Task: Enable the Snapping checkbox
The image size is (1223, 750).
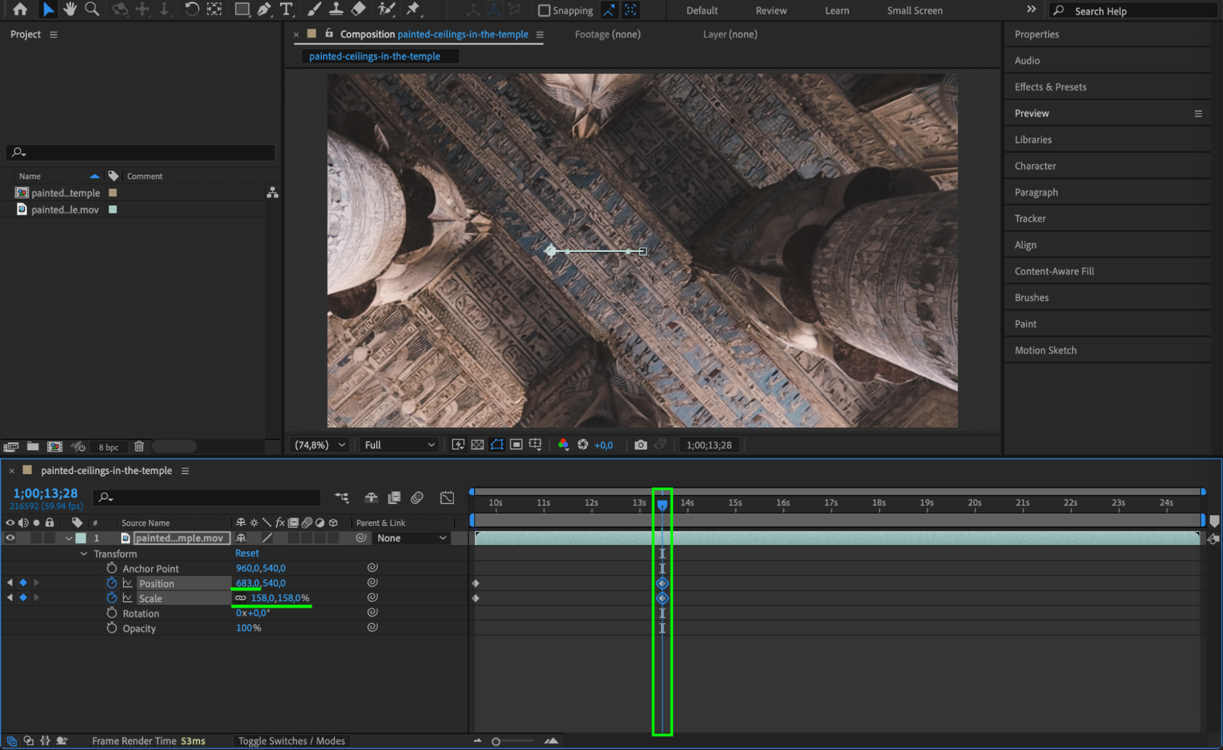Action: coord(544,10)
